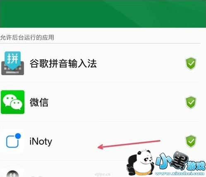This screenshot has height=177, width=206.
Task: Click the blue dot on the iNoty icon
Action: click(x=18, y=136)
